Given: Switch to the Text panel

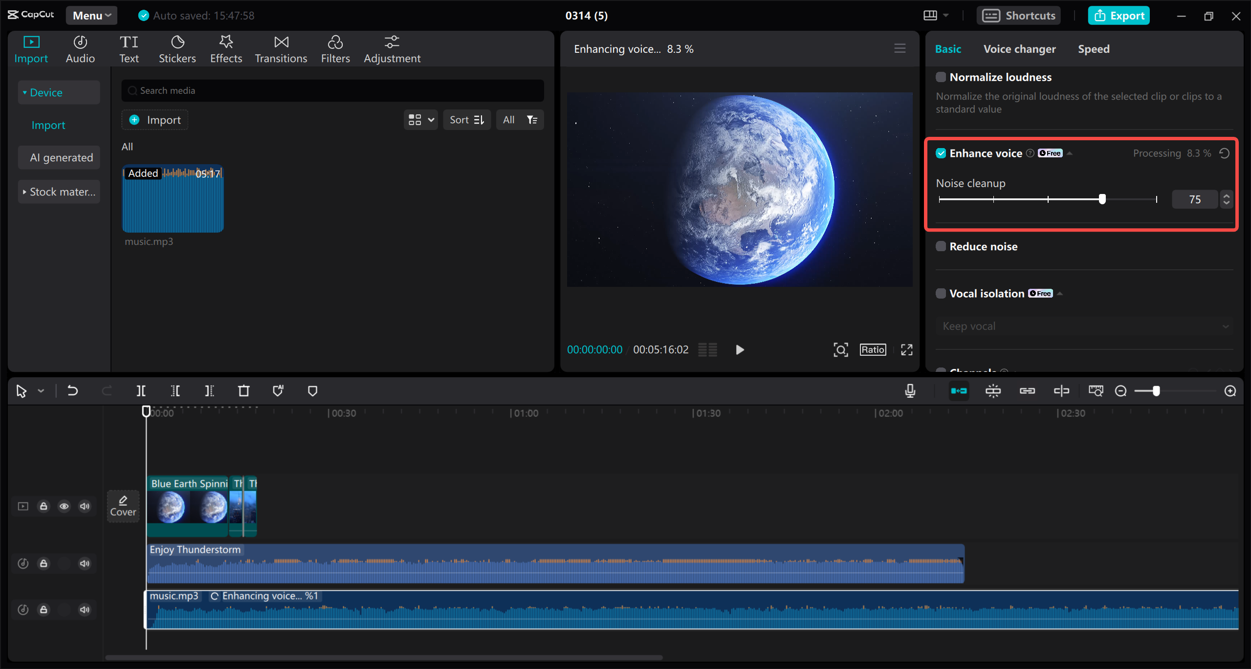Looking at the screenshot, I should point(129,48).
